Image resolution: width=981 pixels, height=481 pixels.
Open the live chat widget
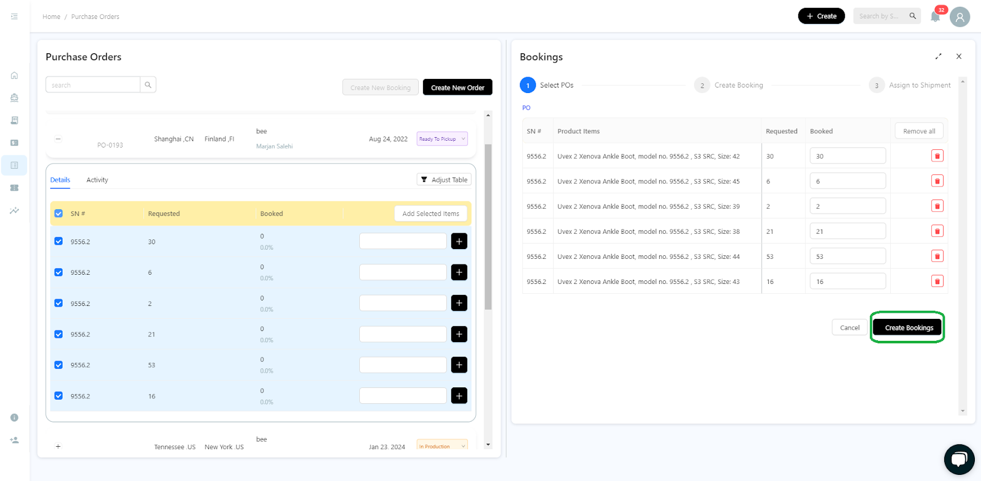(959, 459)
